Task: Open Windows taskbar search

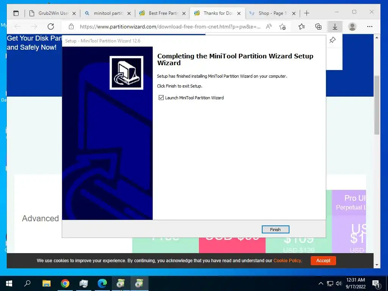Action: point(27,283)
